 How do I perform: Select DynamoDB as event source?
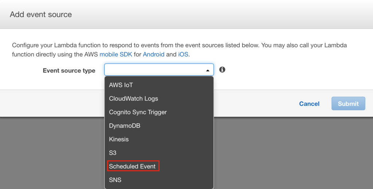159,126
